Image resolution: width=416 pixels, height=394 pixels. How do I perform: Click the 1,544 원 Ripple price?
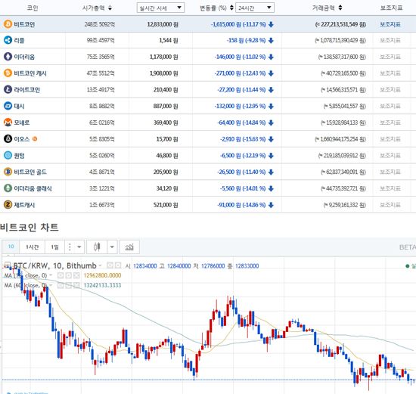click(x=169, y=40)
